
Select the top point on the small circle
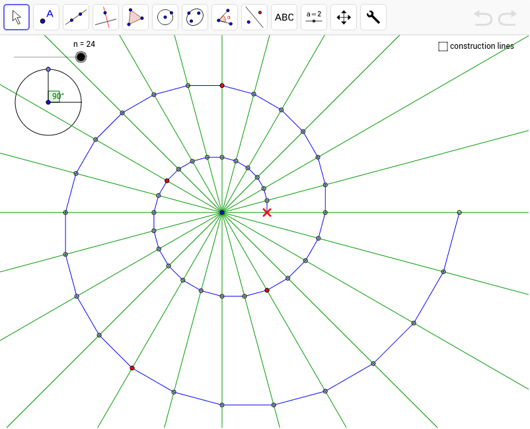coord(48,69)
